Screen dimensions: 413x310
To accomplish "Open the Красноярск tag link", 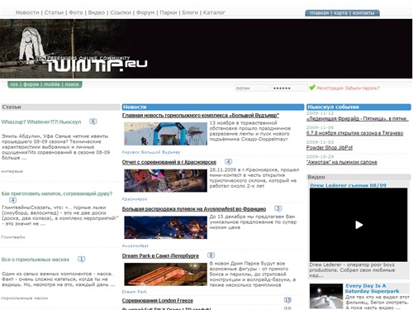I will (135, 199).
